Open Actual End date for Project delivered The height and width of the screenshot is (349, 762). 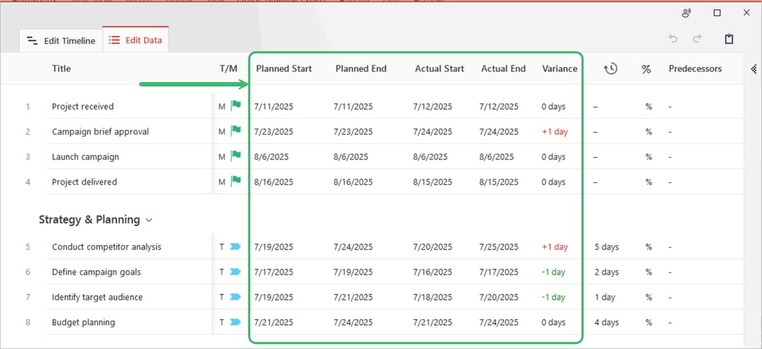(x=499, y=182)
